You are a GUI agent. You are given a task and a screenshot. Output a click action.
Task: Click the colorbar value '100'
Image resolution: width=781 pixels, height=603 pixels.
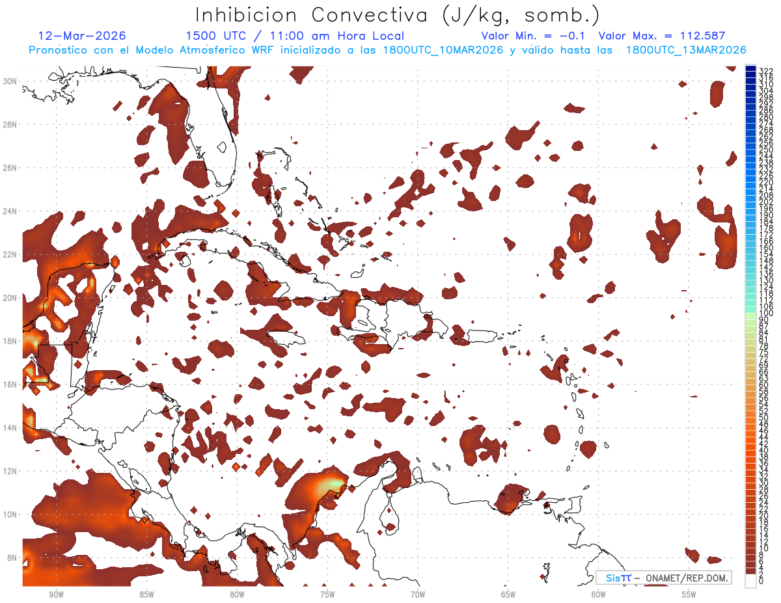click(x=766, y=314)
